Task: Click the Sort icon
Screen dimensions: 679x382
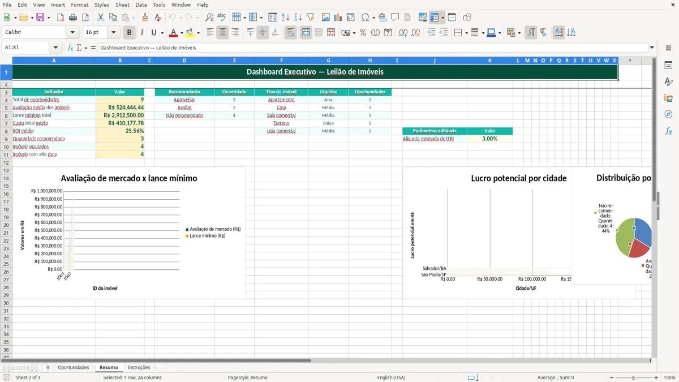Action: coord(273,18)
